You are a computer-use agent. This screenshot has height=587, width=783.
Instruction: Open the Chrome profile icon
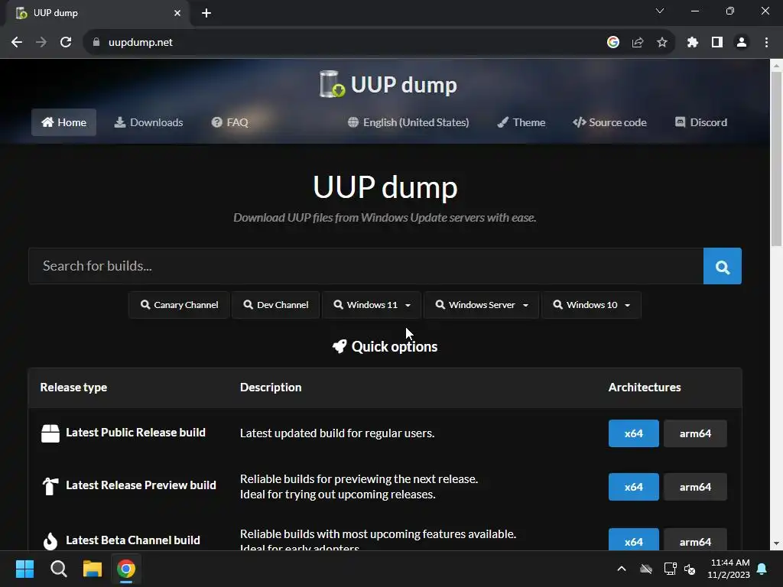[742, 43]
